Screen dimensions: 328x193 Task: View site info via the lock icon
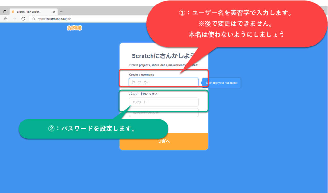33,19
